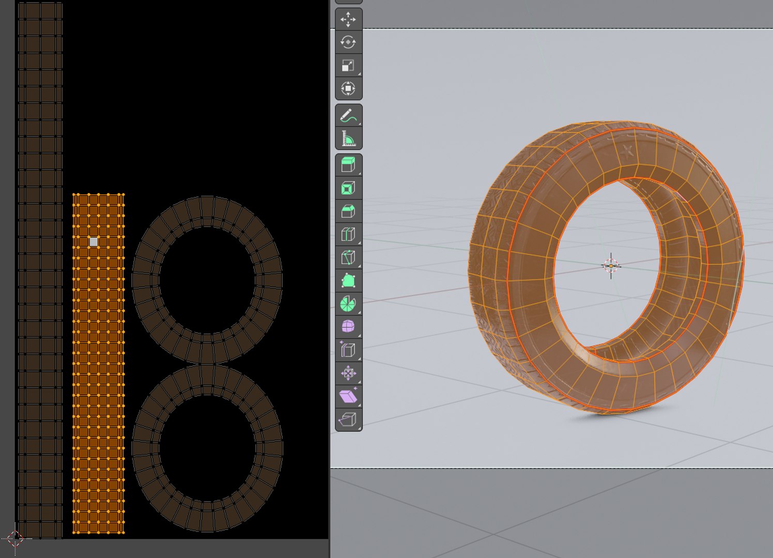Click the 2D cursor in the UV editor
The image size is (773, 558).
tap(15, 539)
